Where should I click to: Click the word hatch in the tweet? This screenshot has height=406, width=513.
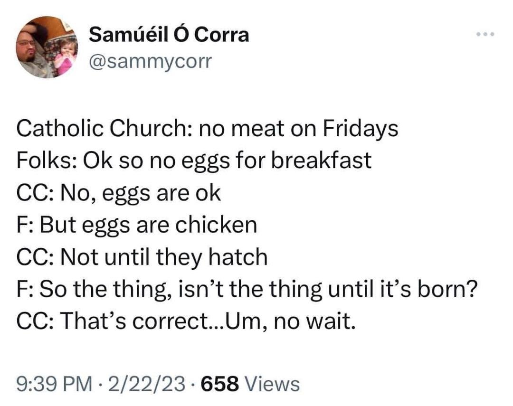(238, 257)
